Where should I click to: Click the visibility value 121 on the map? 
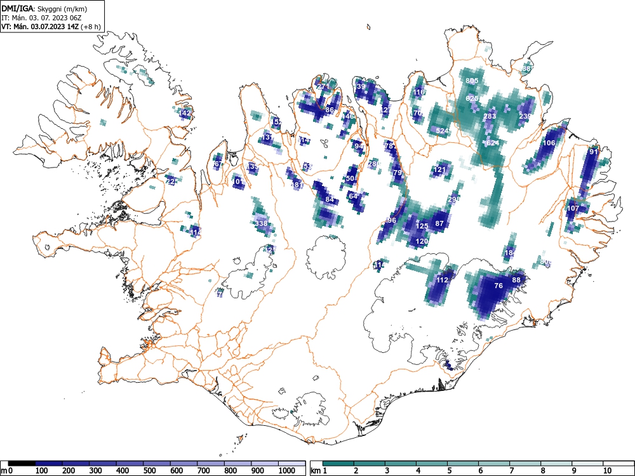pos(439,169)
